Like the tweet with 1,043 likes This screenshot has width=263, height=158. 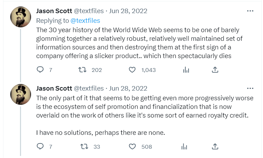pyautogui.click(x=132, y=70)
